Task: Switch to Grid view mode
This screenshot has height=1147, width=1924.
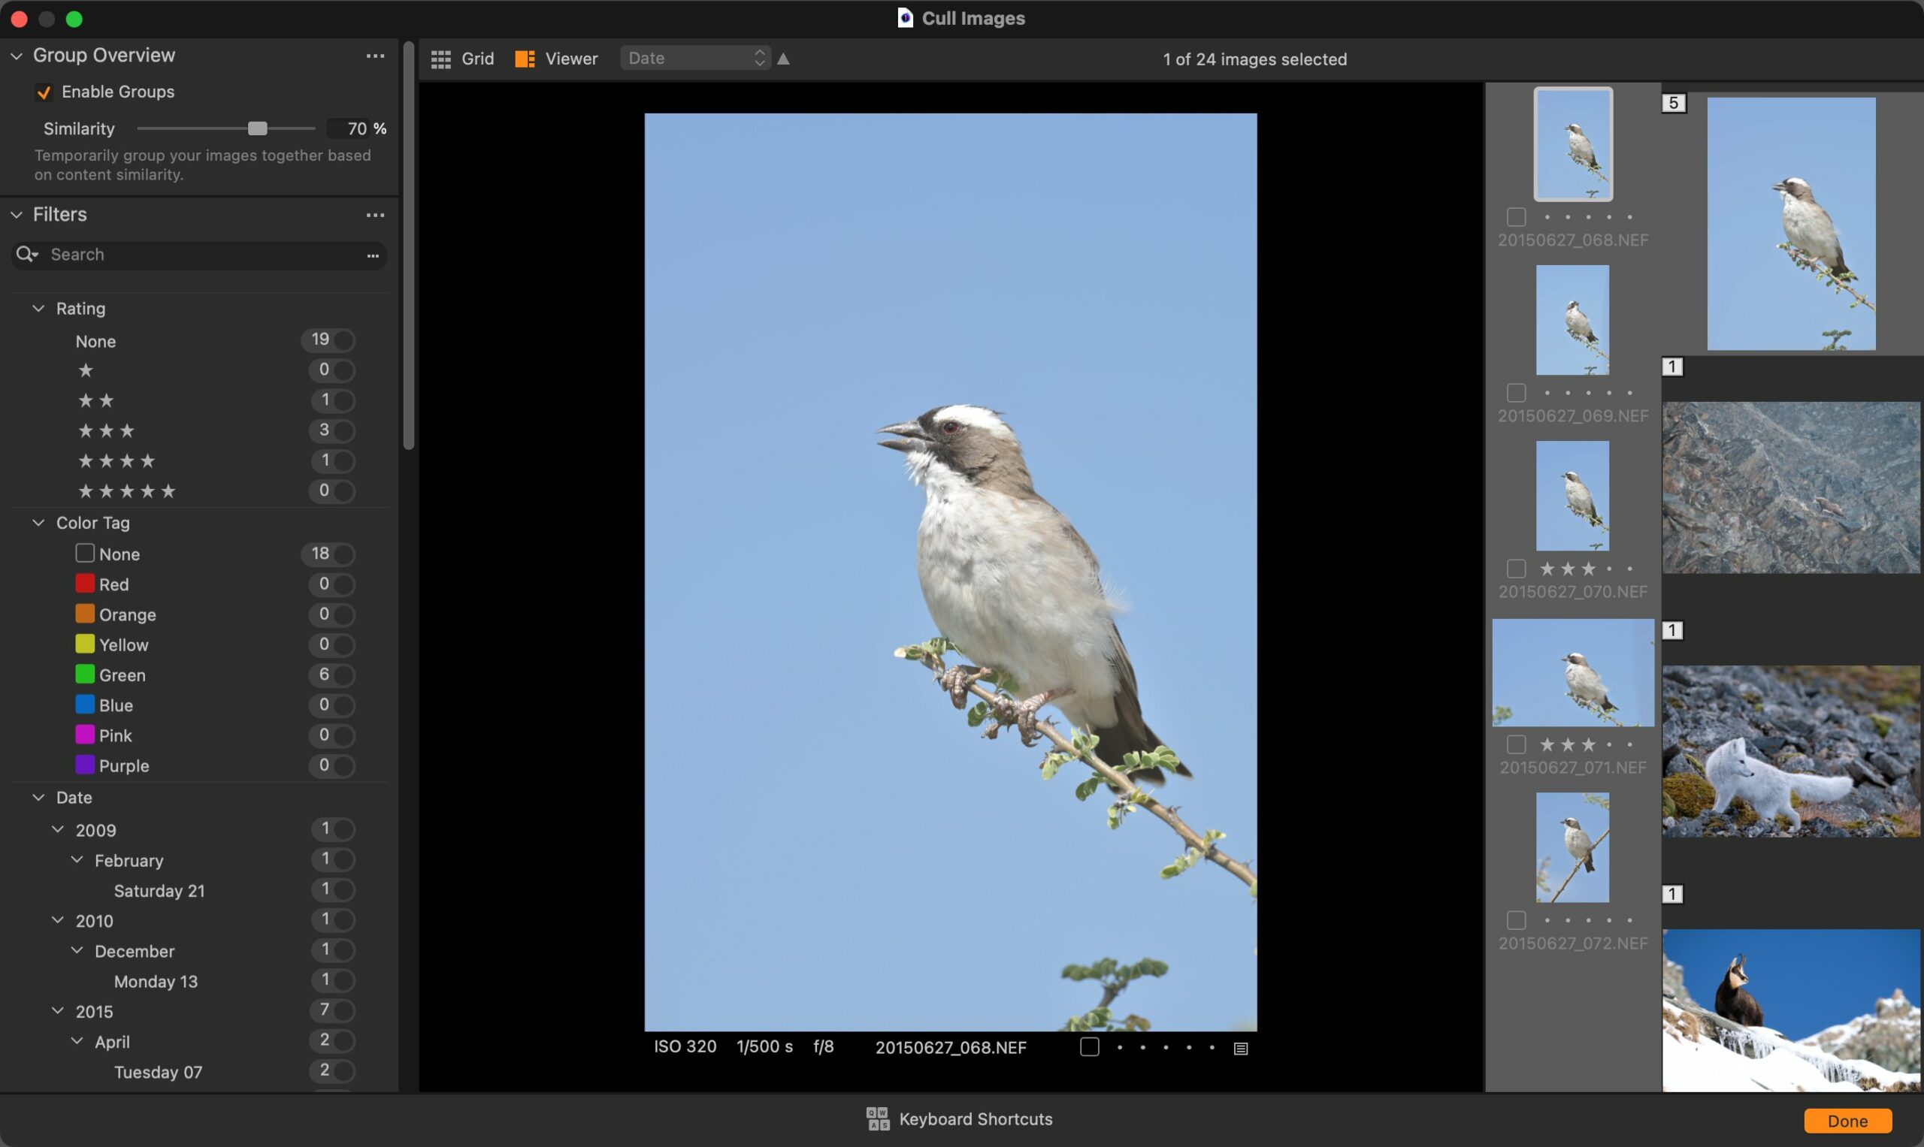Action: pyautogui.click(x=461, y=57)
